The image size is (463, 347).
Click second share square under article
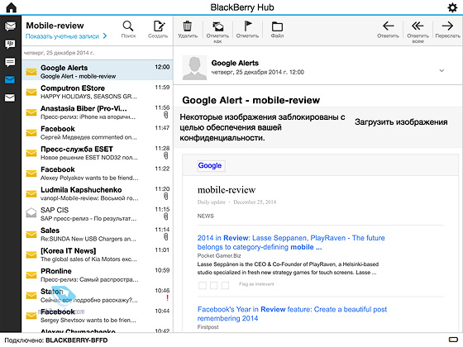click(214, 285)
